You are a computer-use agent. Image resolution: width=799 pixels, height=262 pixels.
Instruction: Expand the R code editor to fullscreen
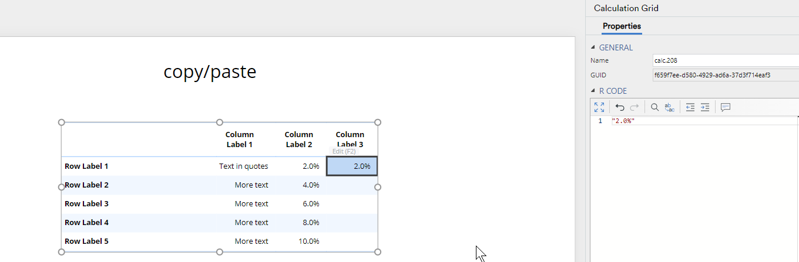tap(599, 107)
